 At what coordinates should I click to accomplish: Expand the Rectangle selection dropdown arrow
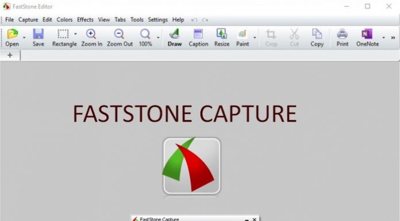point(75,34)
